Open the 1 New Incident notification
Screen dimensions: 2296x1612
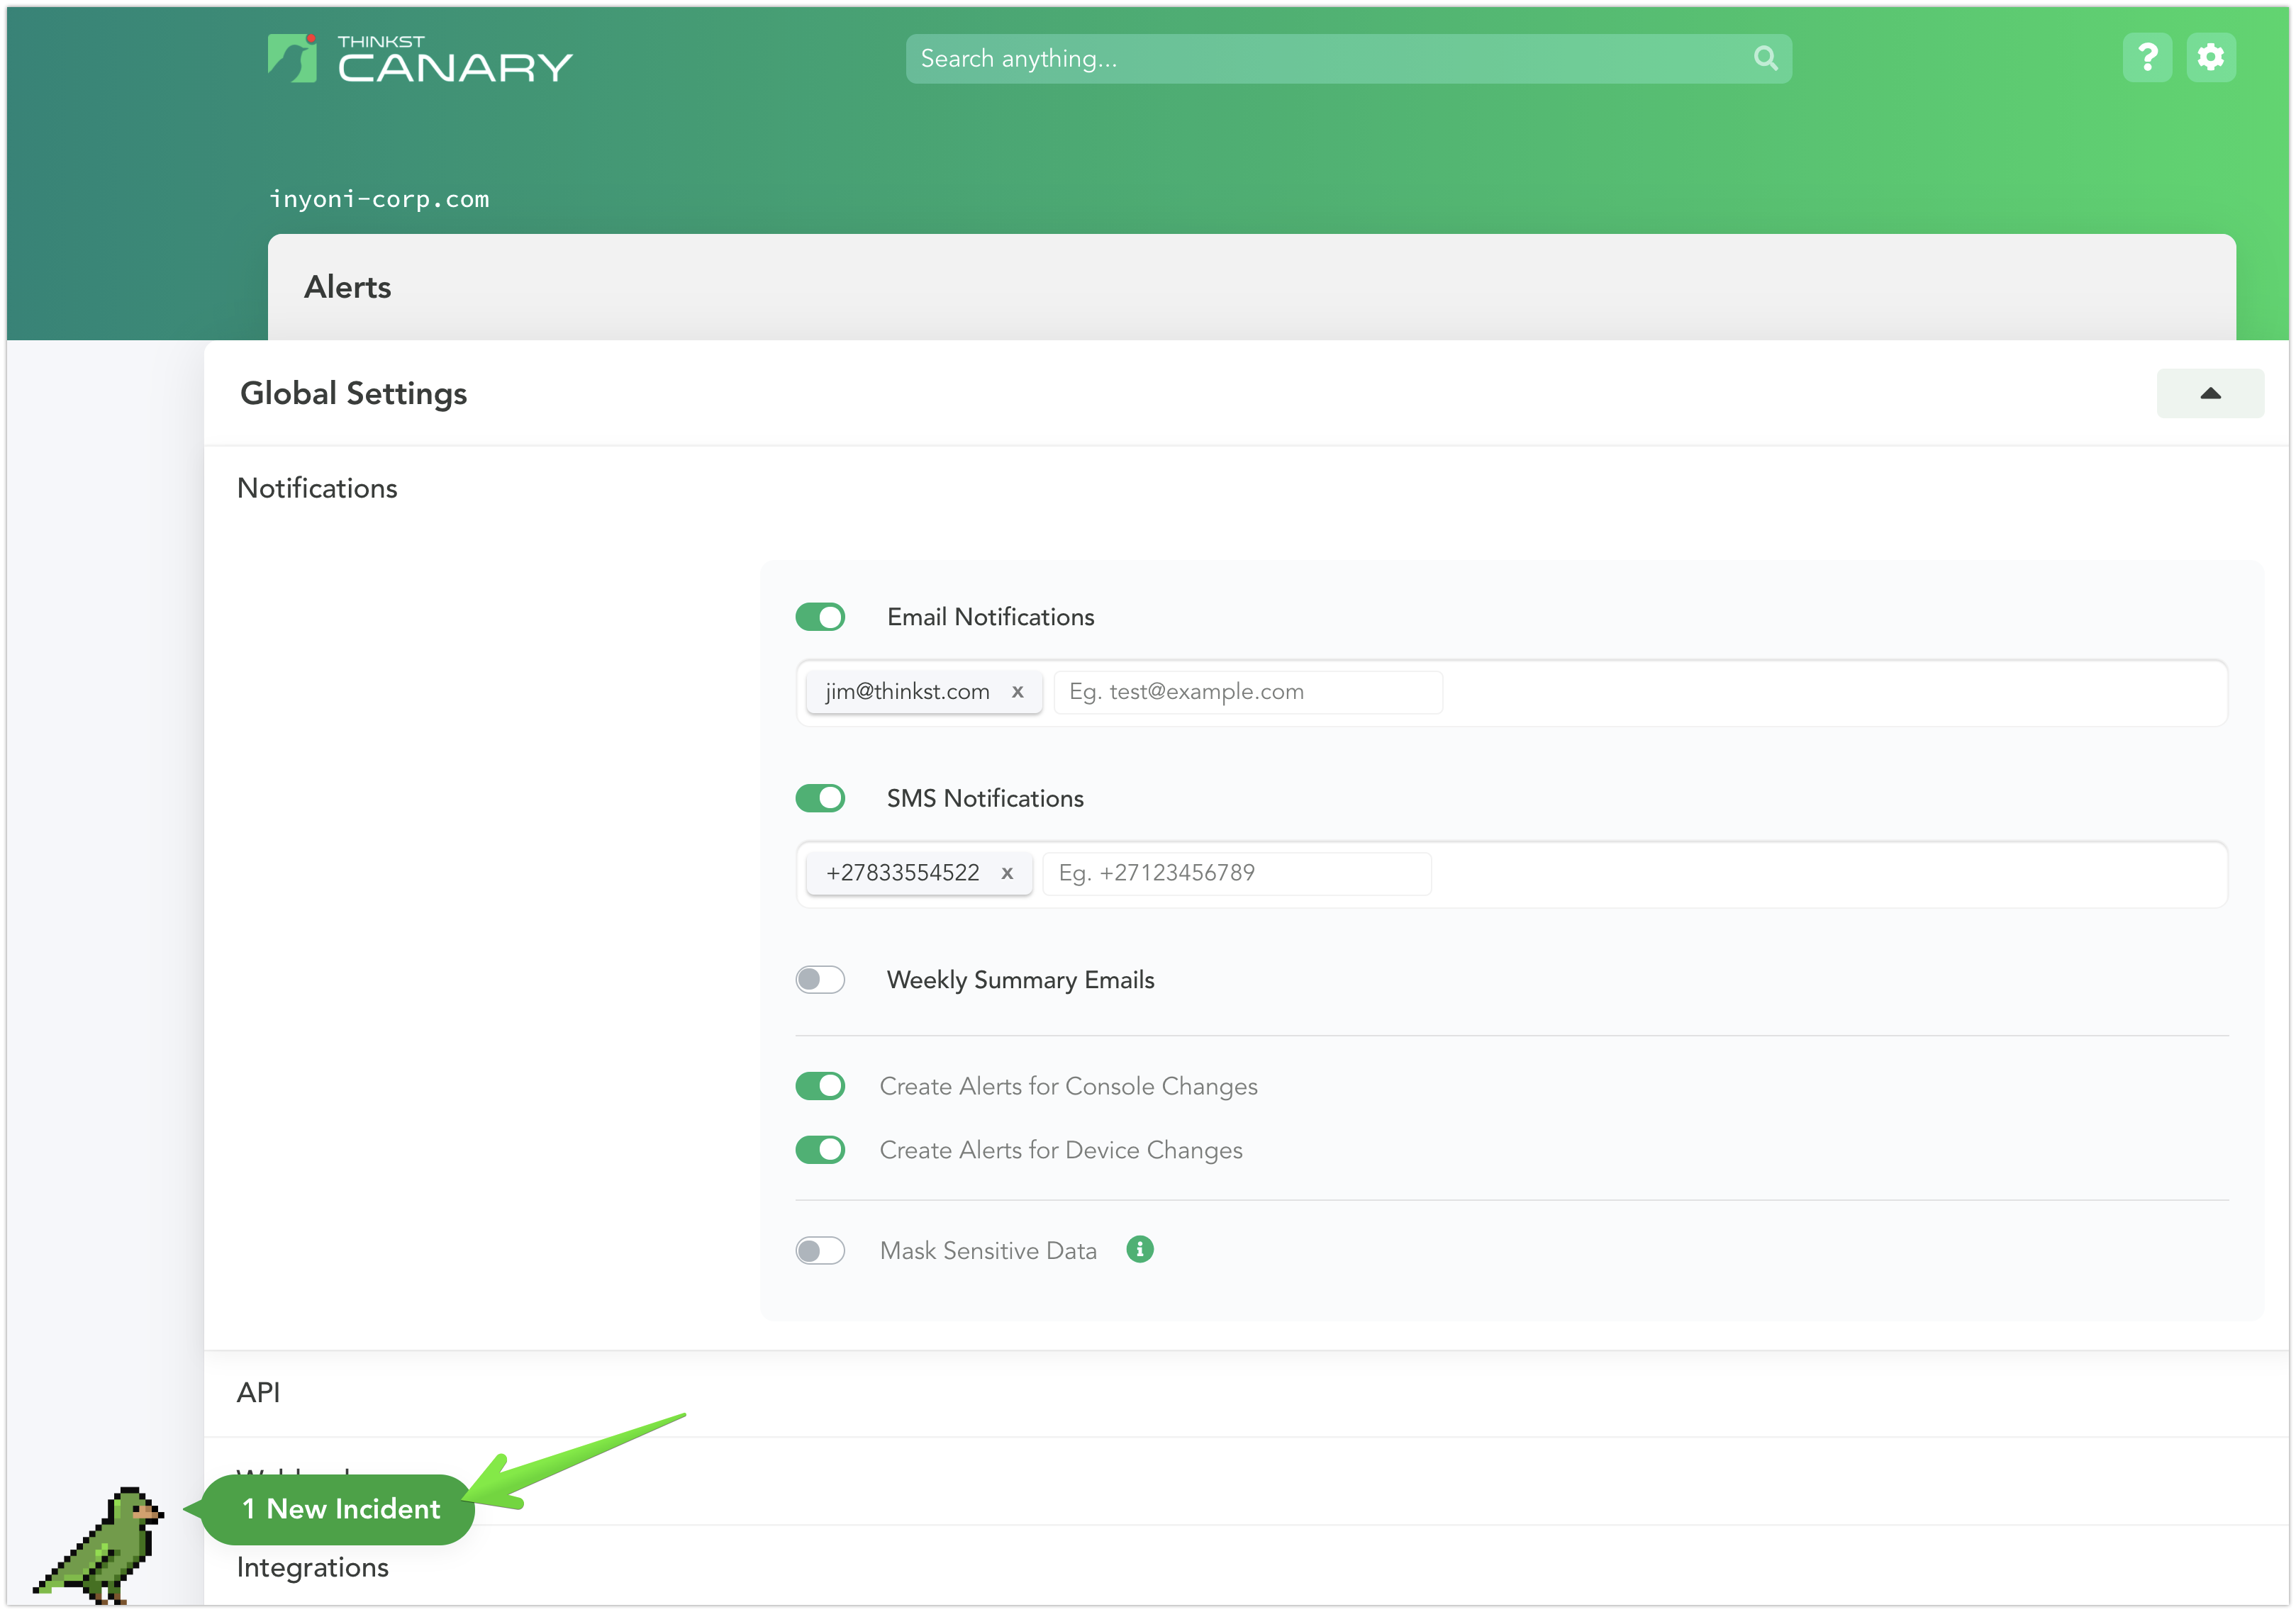point(338,1509)
